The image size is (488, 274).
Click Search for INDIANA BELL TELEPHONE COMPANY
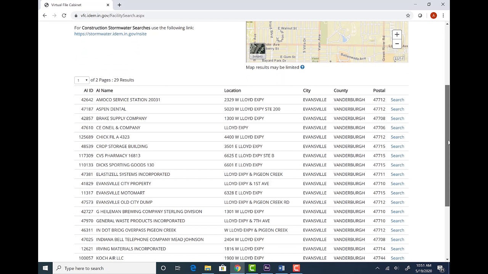click(x=397, y=240)
